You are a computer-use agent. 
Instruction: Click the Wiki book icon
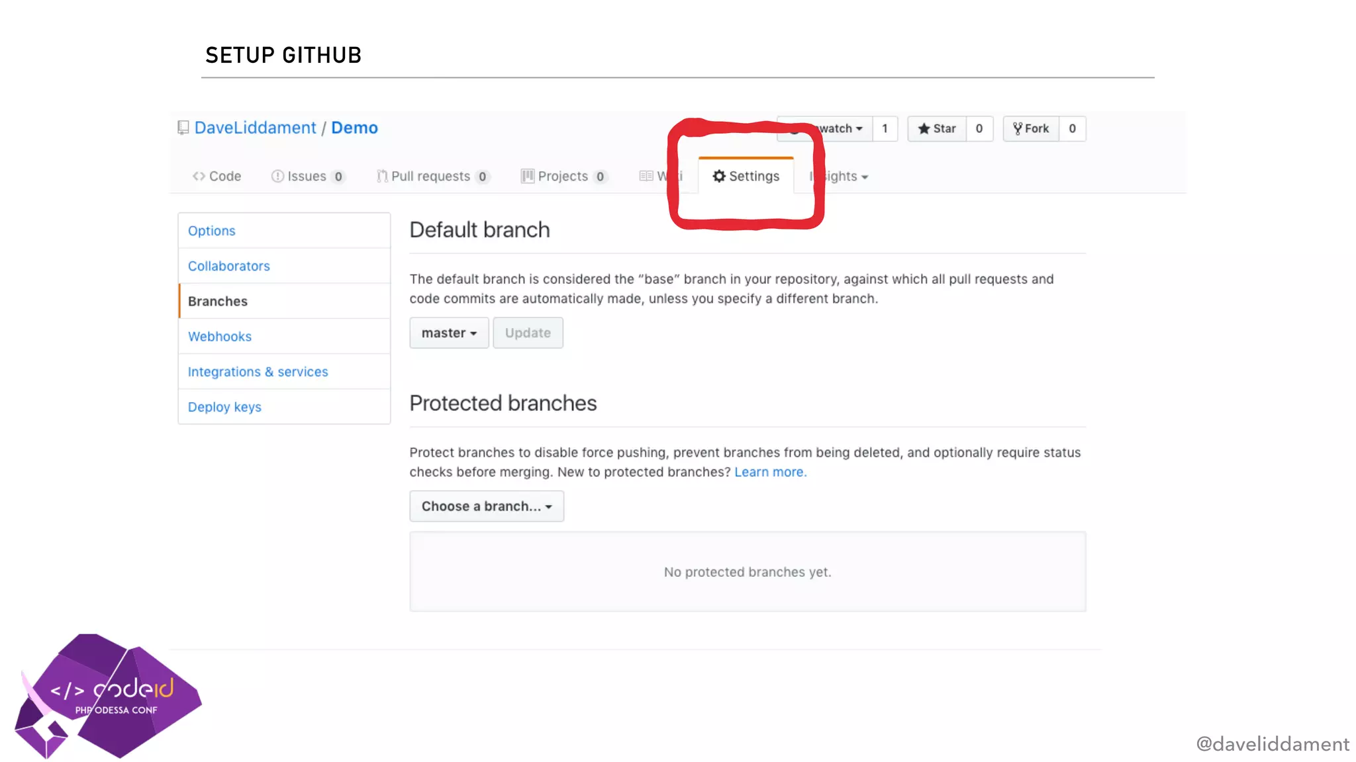pos(646,176)
